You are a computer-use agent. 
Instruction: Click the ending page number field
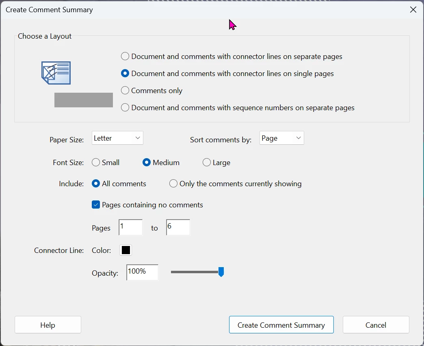tap(178, 227)
